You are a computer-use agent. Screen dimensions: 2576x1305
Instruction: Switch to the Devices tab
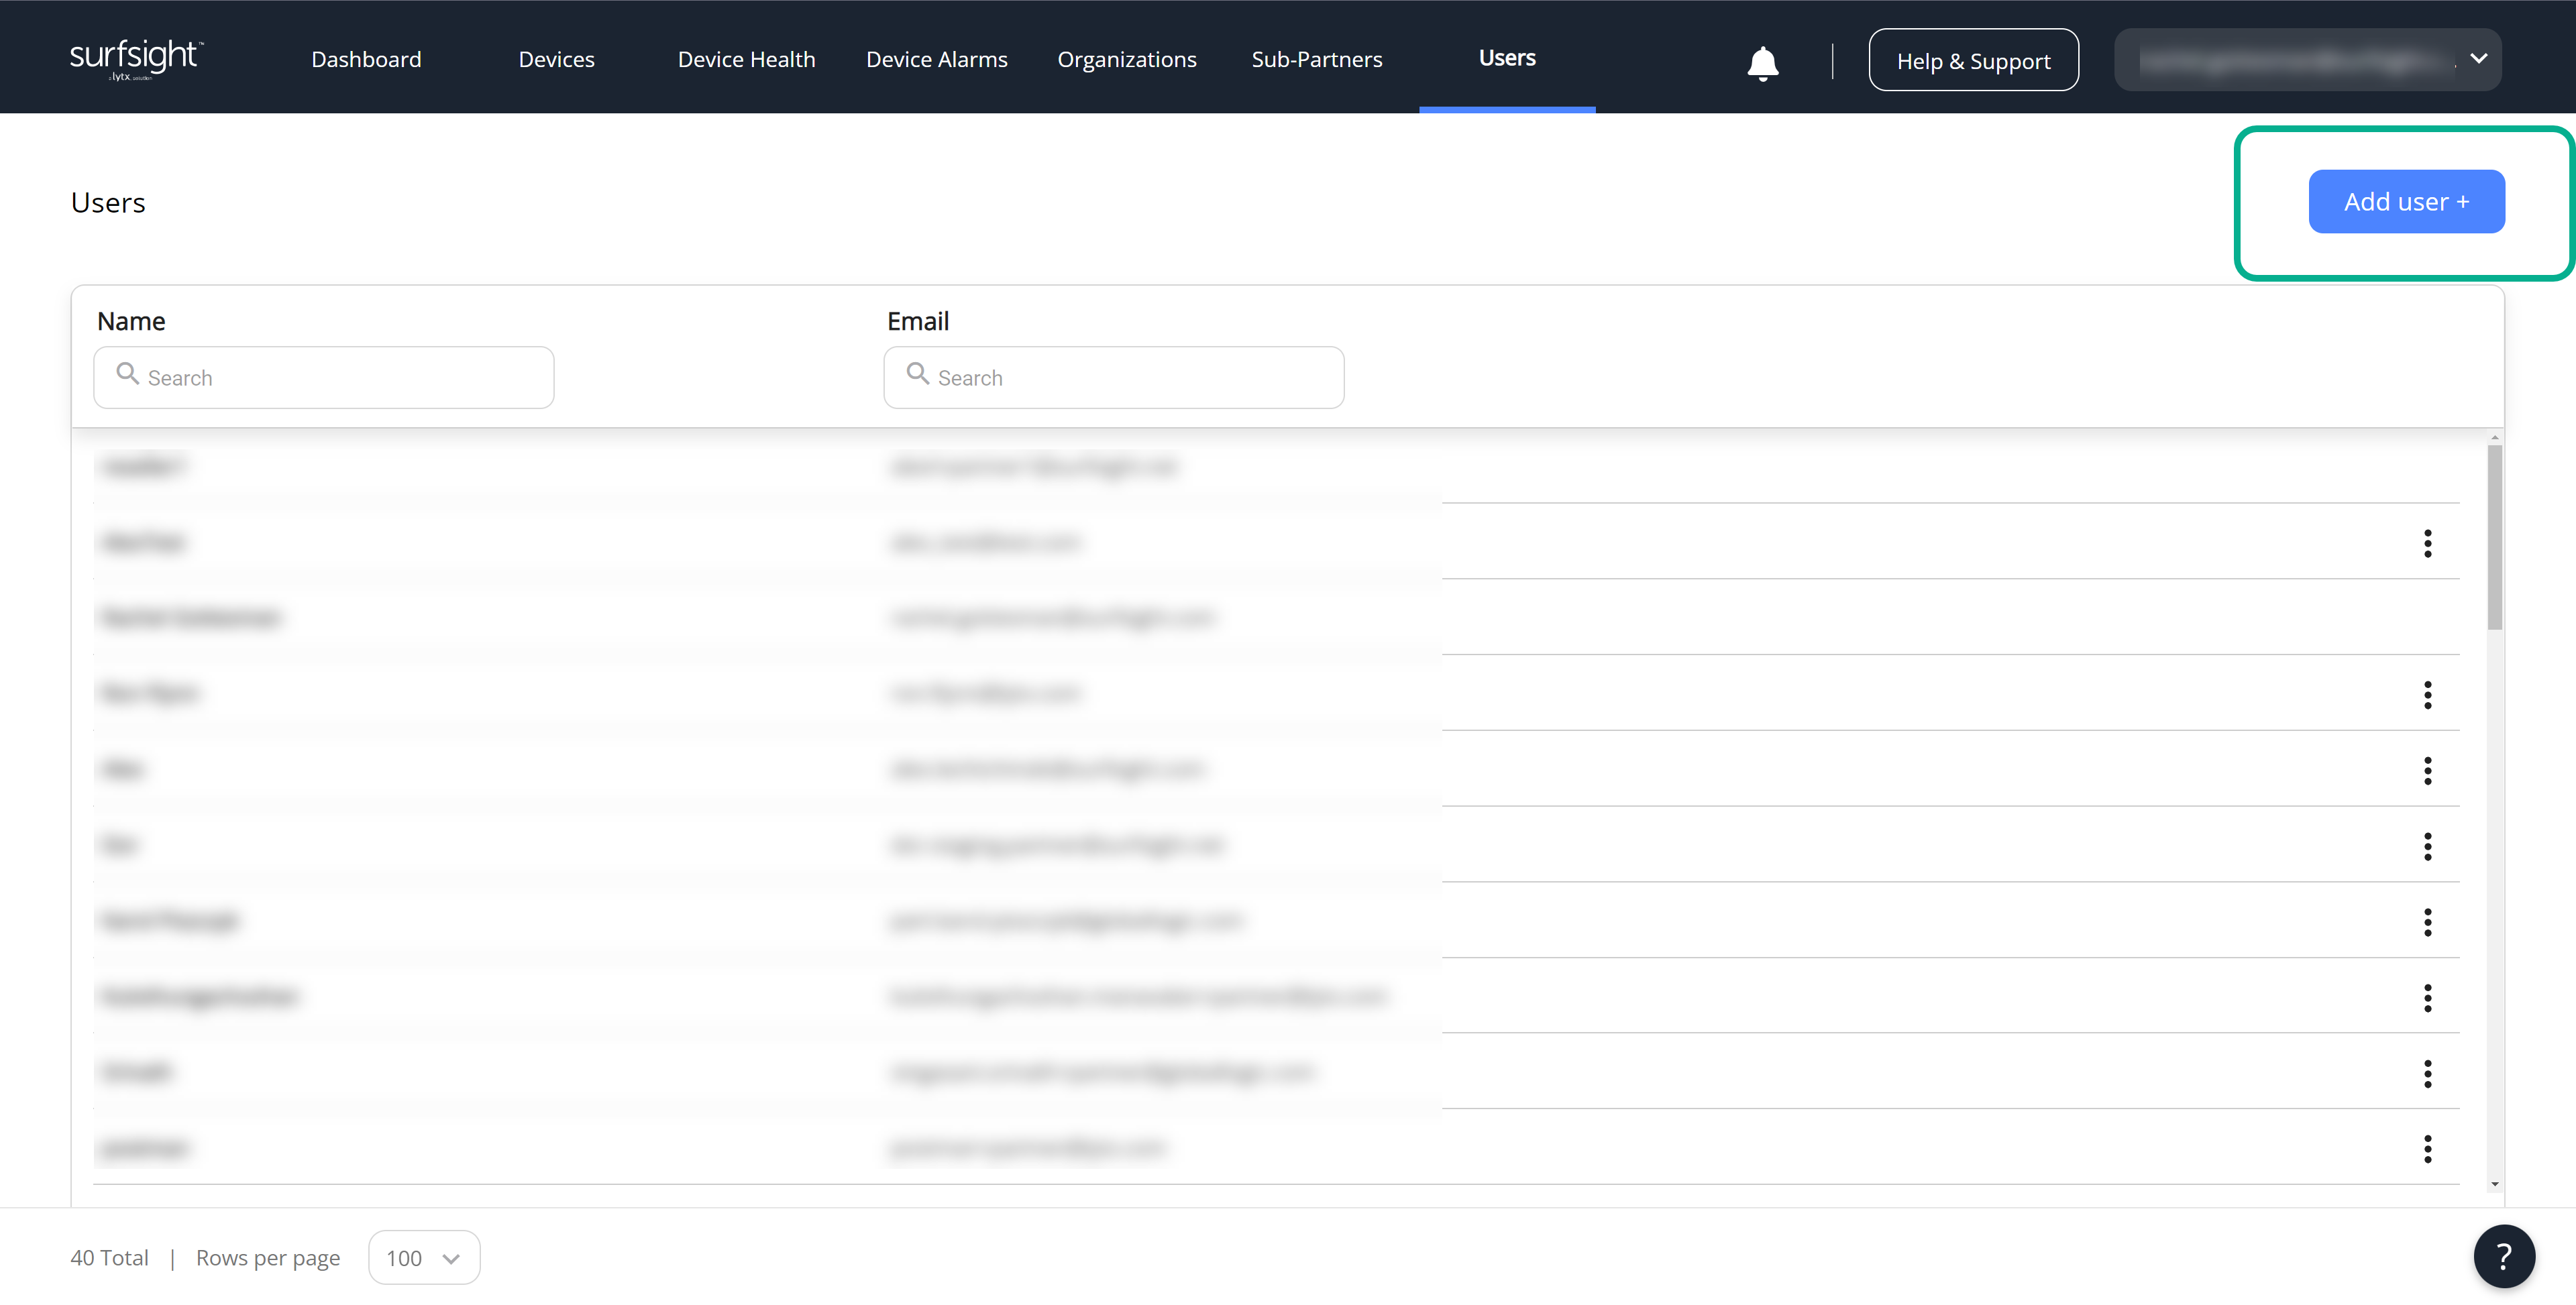point(556,59)
